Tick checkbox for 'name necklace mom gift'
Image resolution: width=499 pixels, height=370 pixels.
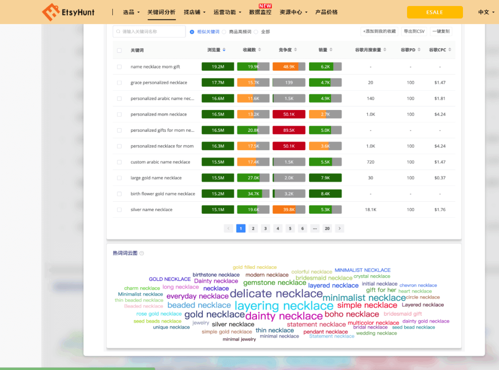tap(119, 67)
